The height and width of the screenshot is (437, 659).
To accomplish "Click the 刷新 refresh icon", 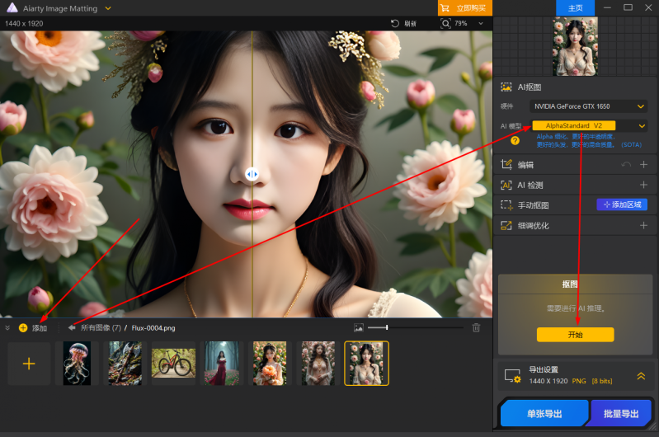I will (395, 24).
